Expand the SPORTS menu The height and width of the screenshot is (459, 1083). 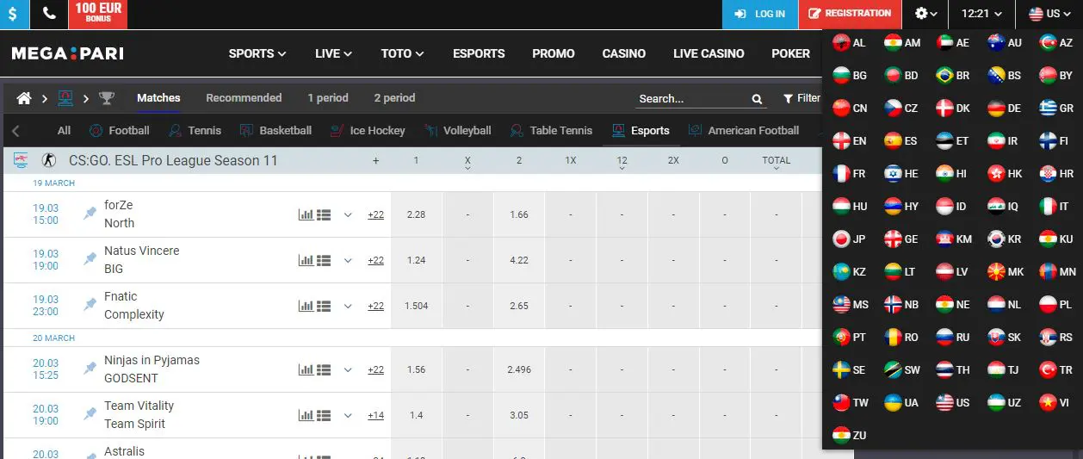pyautogui.click(x=257, y=53)
